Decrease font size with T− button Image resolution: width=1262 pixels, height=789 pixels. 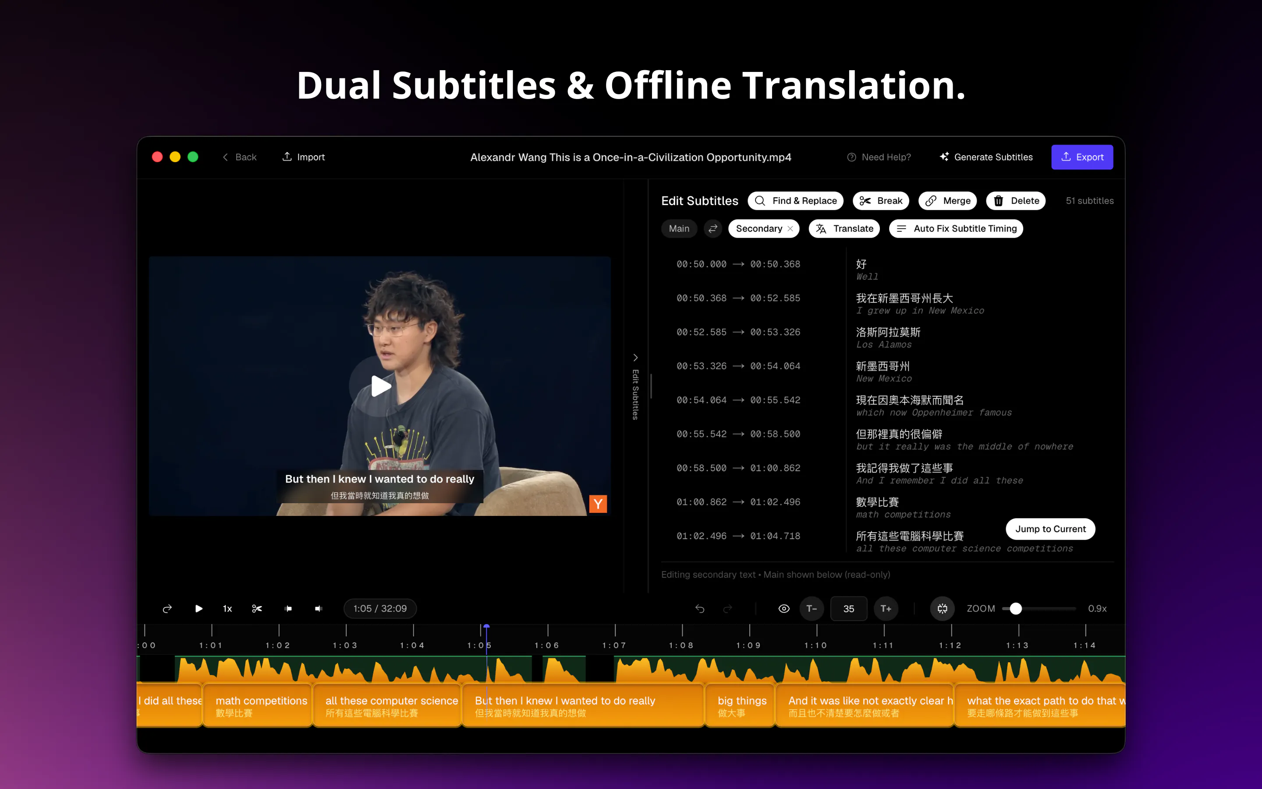click(812, 608)
